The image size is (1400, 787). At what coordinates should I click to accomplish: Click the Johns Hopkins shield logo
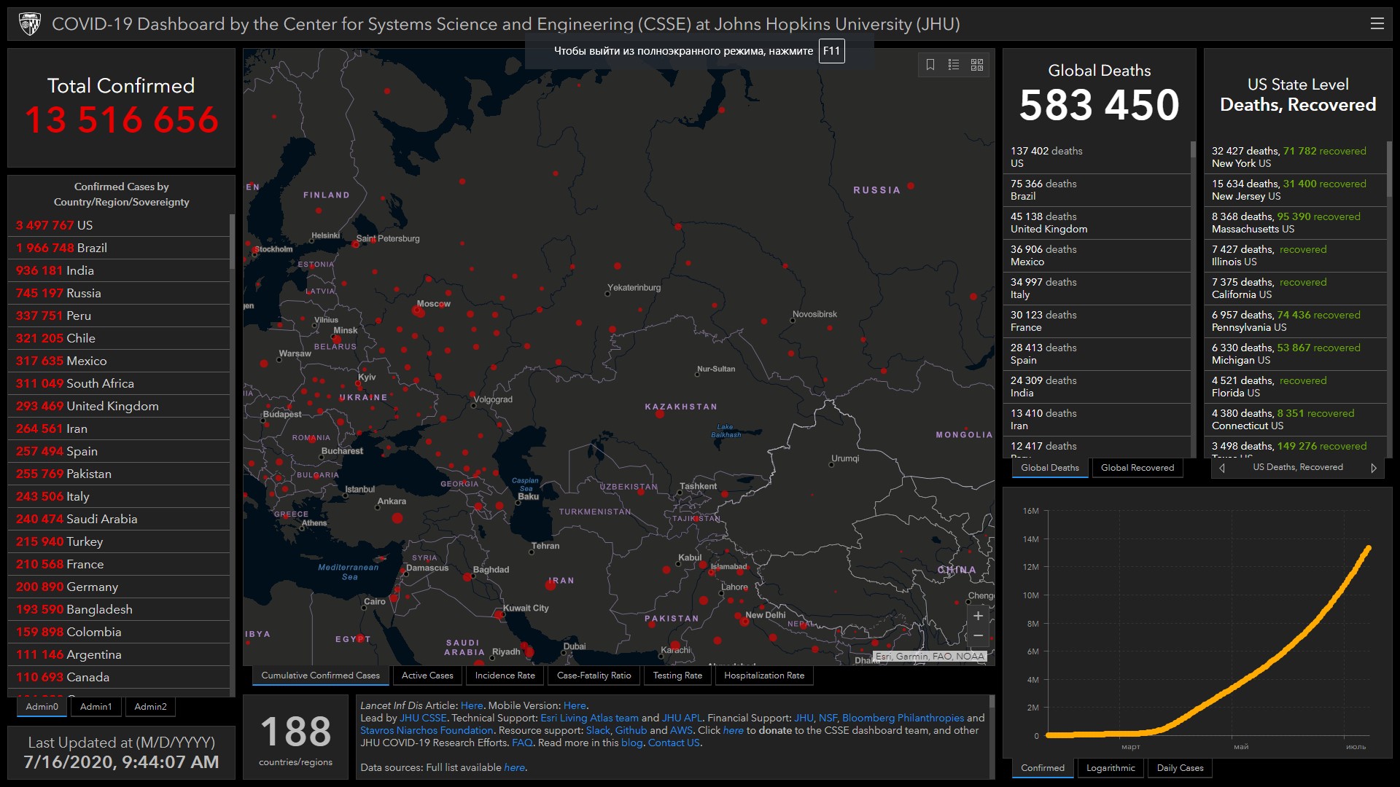tap(30, 24)
